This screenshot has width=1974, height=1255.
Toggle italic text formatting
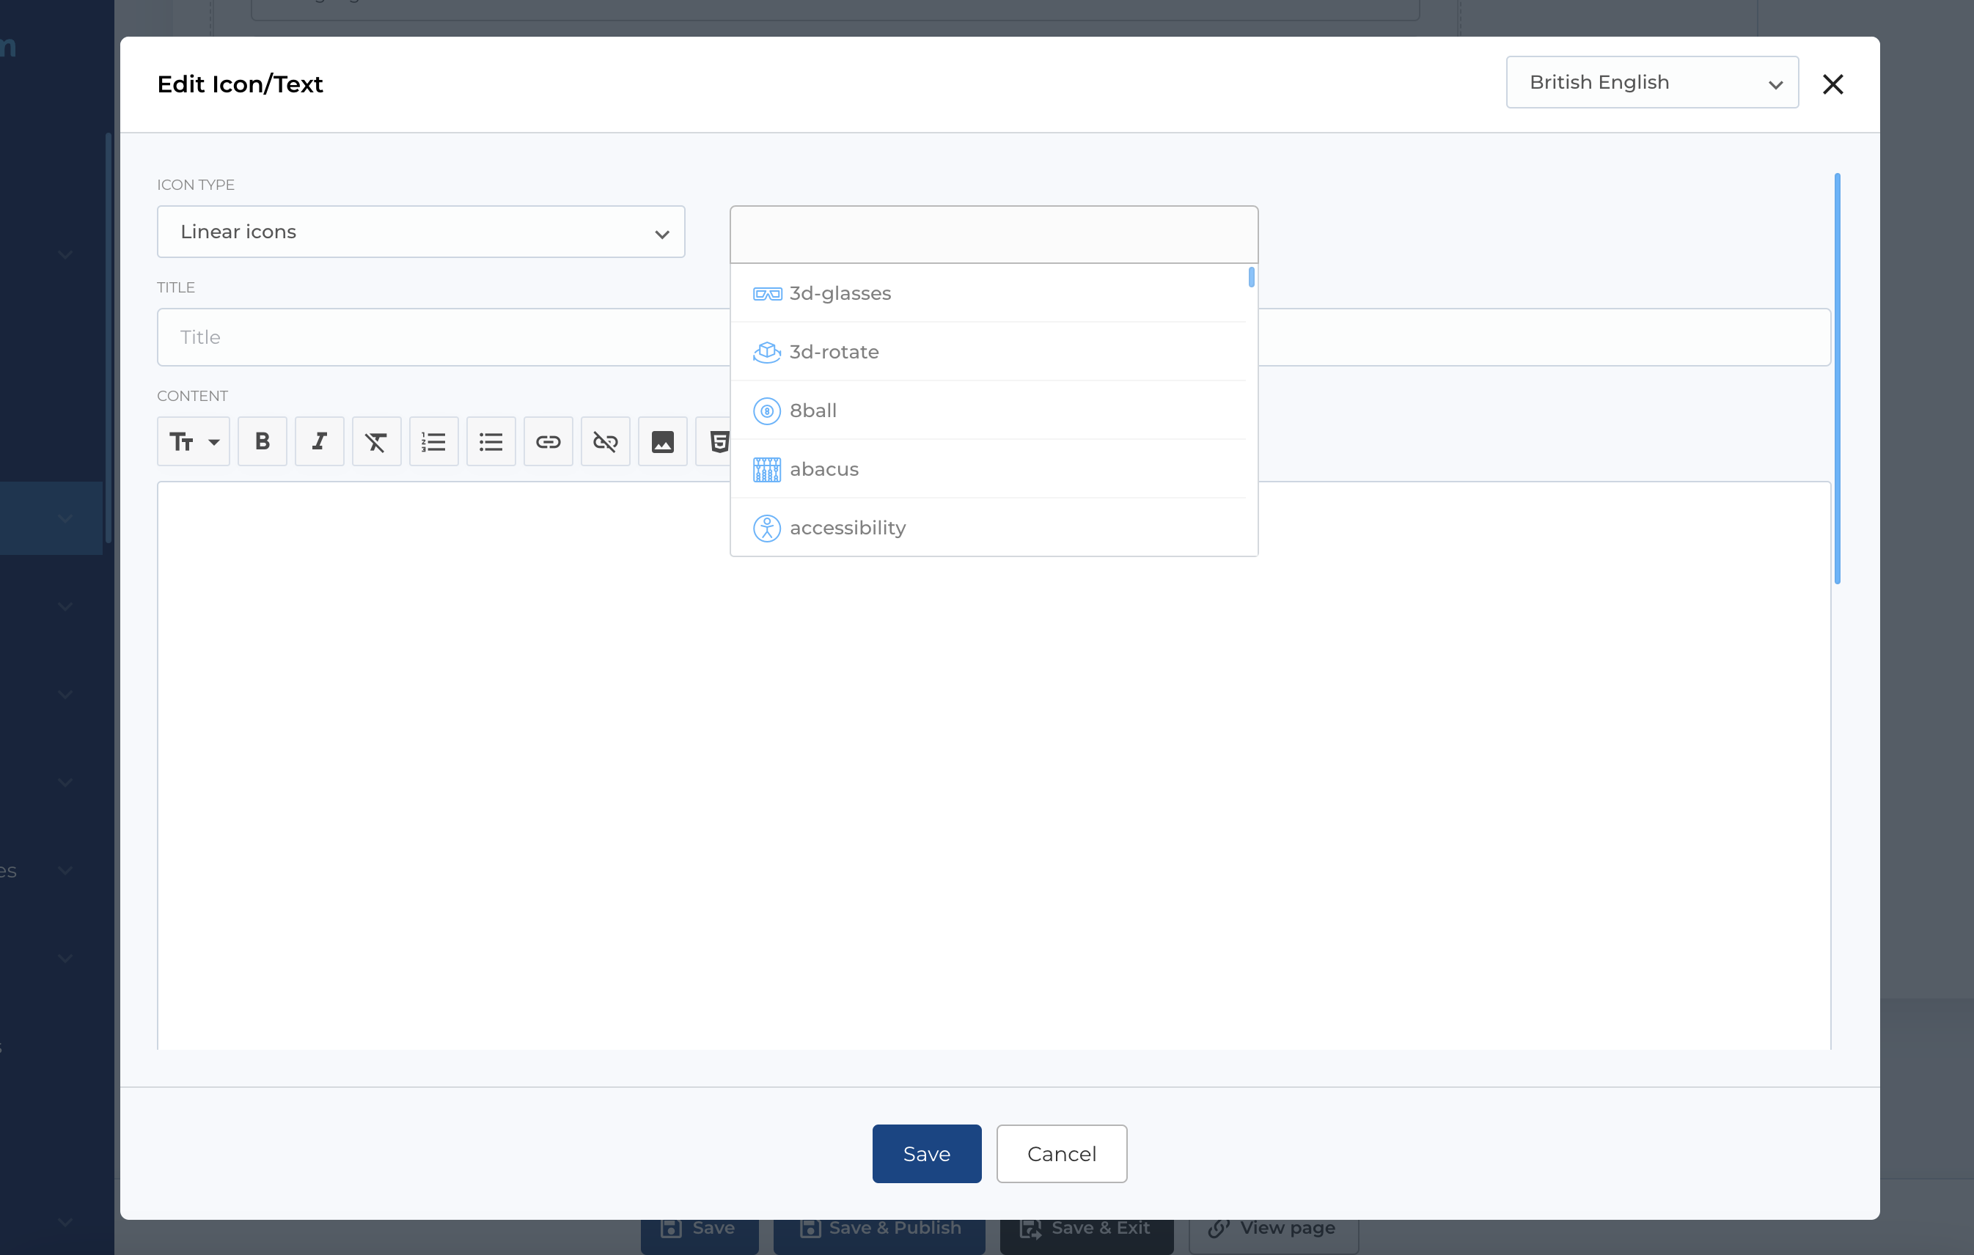pos(319,442)
